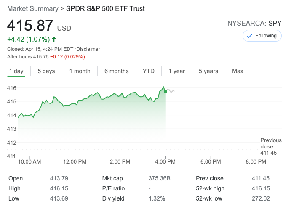Select the YTD range tab
Viewport: 291px width, 209px height.
coord(149,71)
